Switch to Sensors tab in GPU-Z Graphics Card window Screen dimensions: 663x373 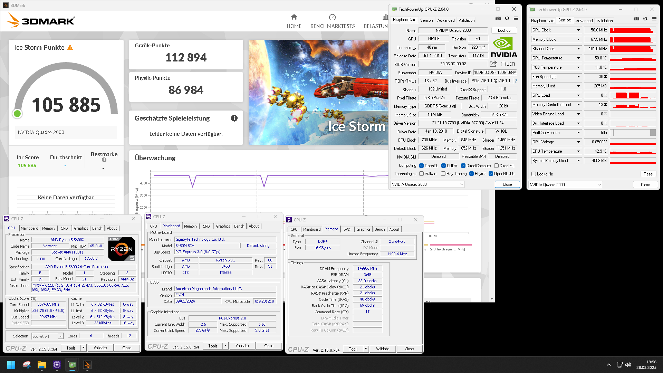click(426, 20)
